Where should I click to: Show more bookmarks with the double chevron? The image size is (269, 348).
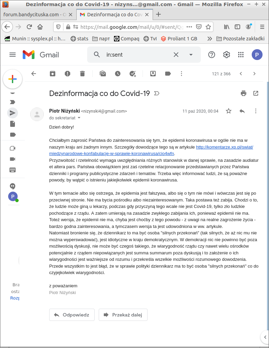point(209,39)
